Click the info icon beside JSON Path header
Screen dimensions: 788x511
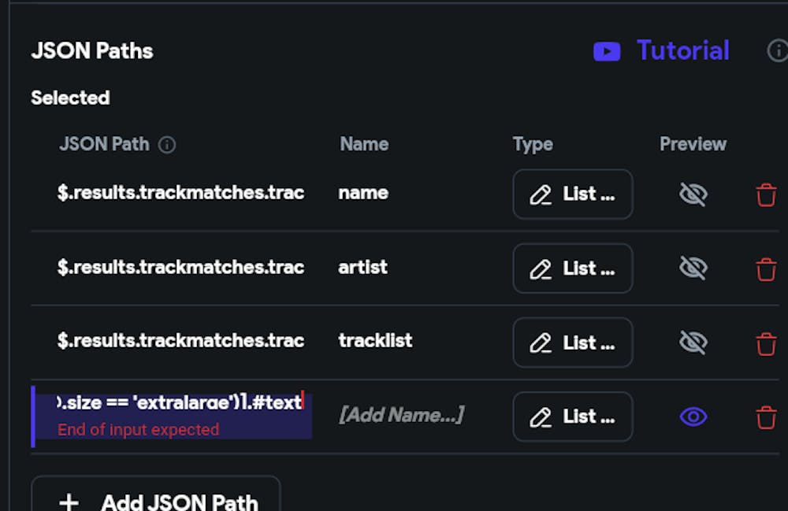click(167, 145)
